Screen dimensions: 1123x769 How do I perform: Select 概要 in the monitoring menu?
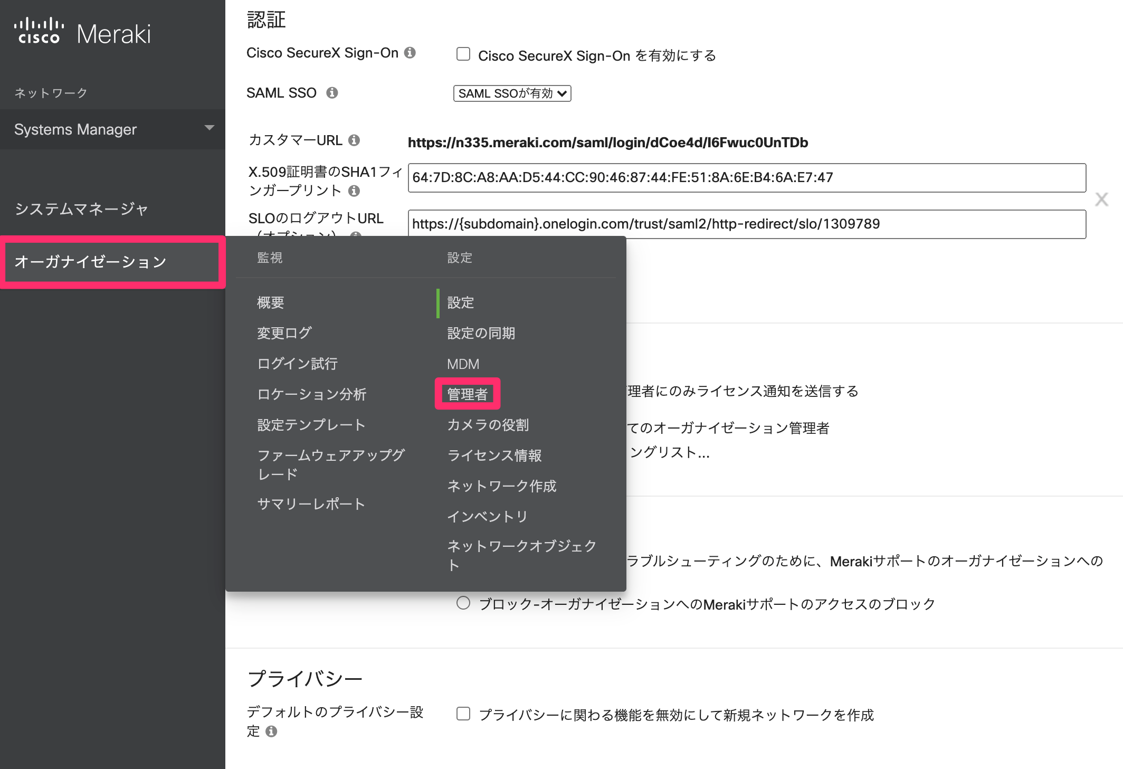(271, 302)
